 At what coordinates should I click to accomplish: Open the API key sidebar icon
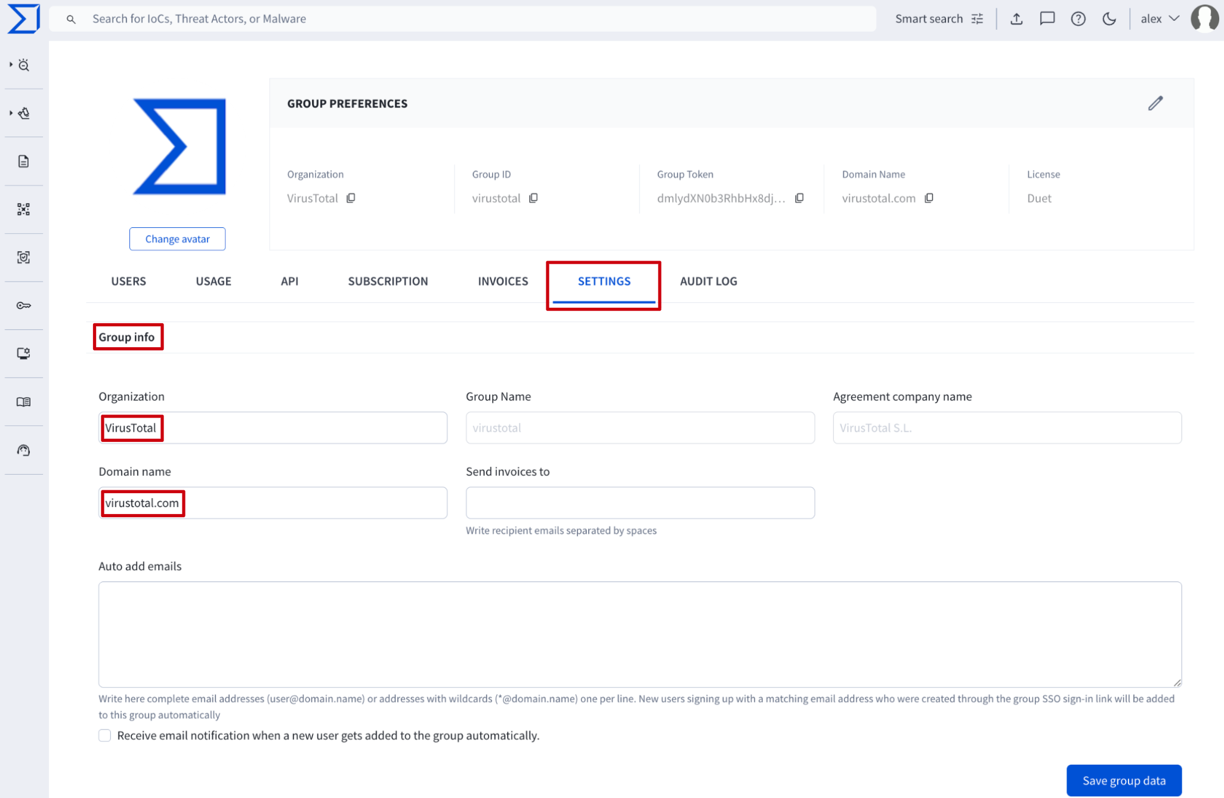point(23,305)
